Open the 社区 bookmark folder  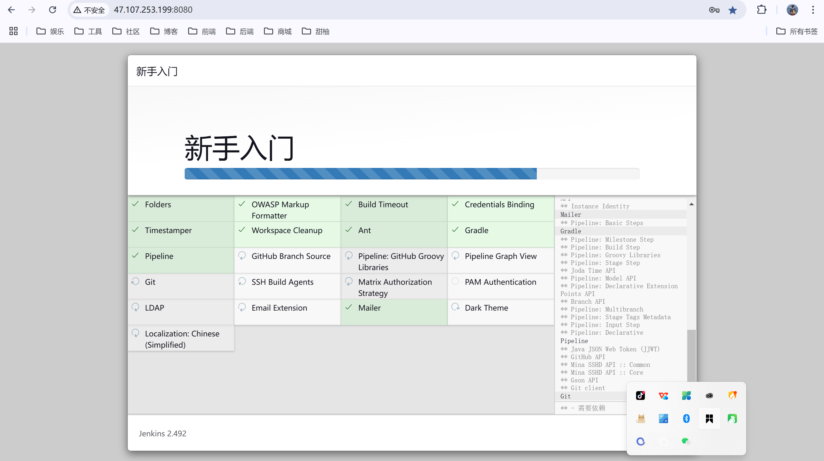pyautogui.click(x=126, y=31)
